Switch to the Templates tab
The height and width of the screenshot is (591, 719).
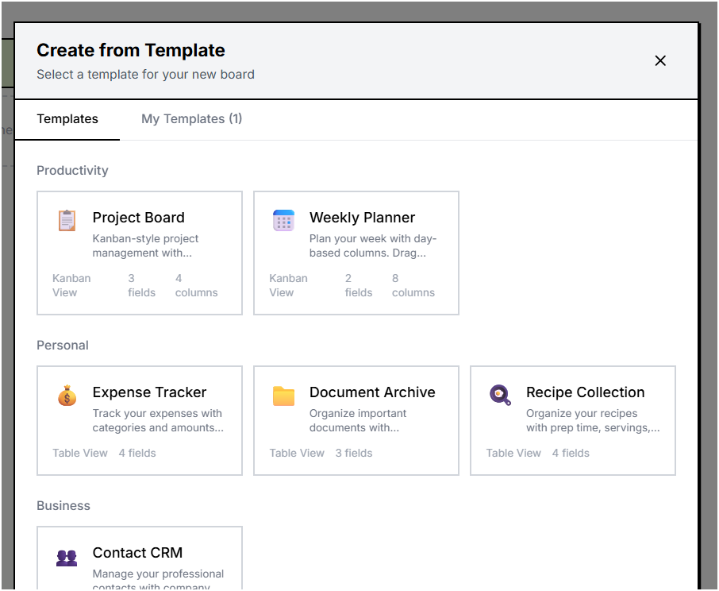point(67,118)
